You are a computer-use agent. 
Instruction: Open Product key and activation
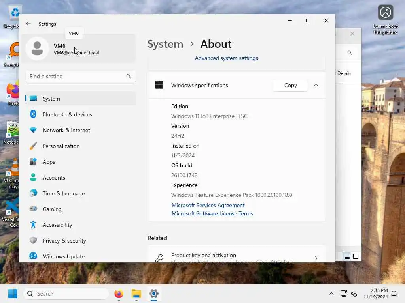pyautogui.click(x=237, y=254)
